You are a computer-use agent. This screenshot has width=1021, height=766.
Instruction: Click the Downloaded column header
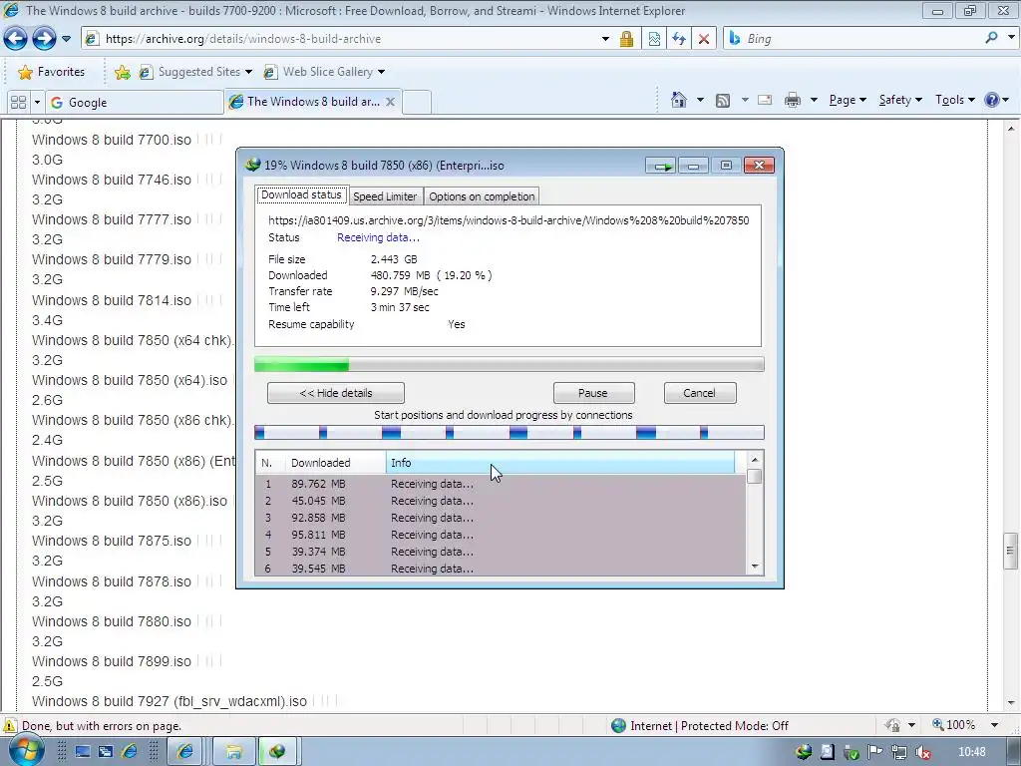pyautogui.click(x=335, y=463)
